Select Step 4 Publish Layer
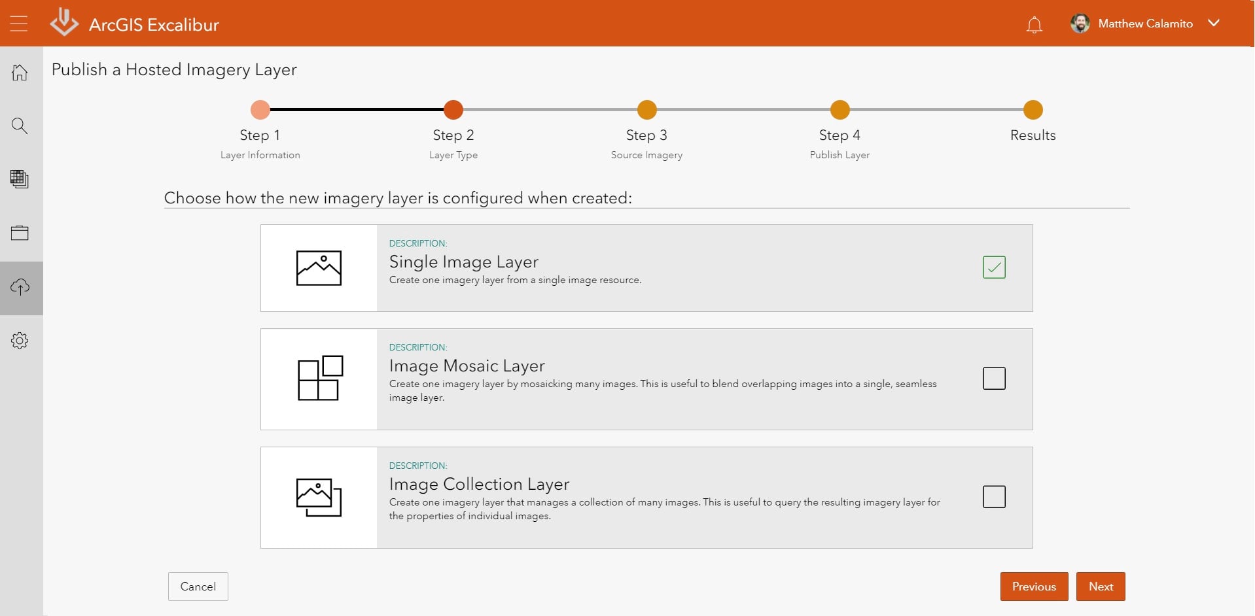Viewport: 1255px width, 616px height. coord(840,110)
